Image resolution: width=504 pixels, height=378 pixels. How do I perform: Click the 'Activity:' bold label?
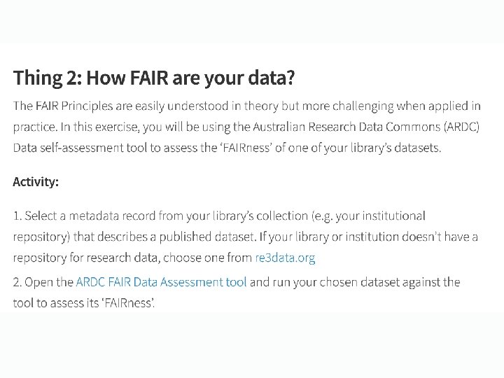click(36, 182)
